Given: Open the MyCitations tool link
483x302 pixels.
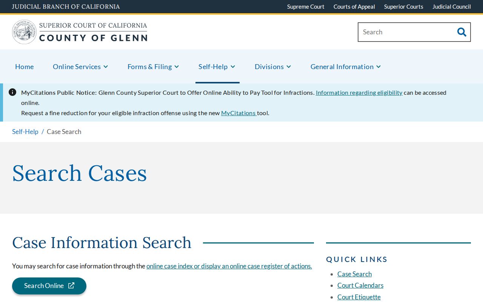Looking at the screenshot, I should coord(238,113).
